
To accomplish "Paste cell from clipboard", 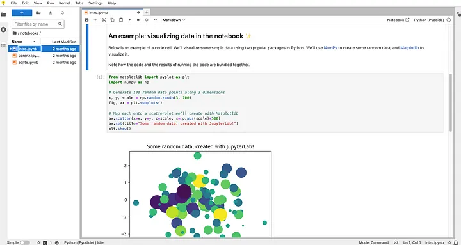I will pos(121,20).
